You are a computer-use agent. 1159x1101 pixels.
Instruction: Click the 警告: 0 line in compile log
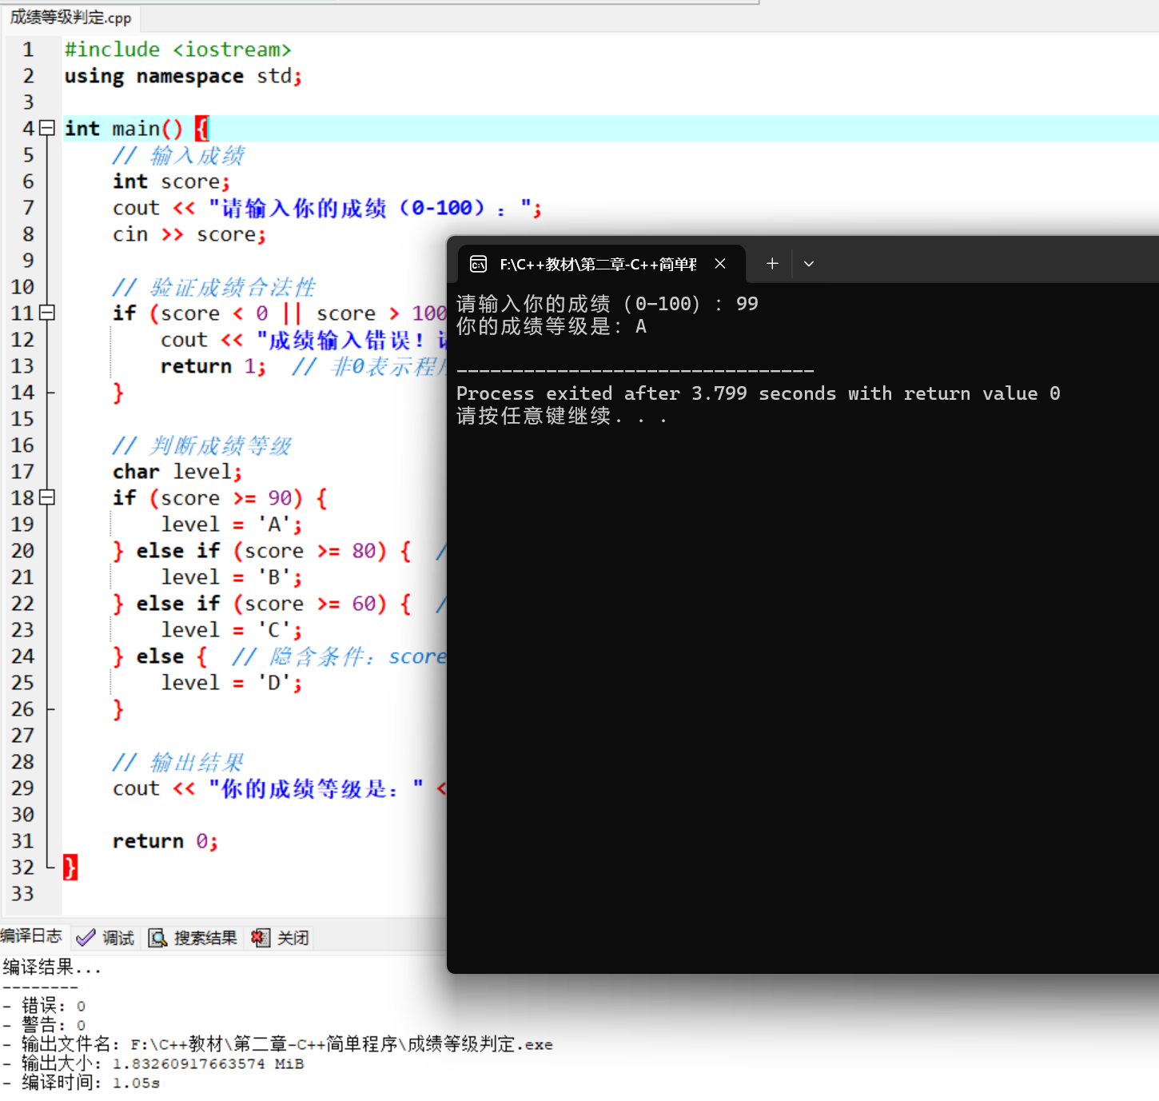point(45,1025)
